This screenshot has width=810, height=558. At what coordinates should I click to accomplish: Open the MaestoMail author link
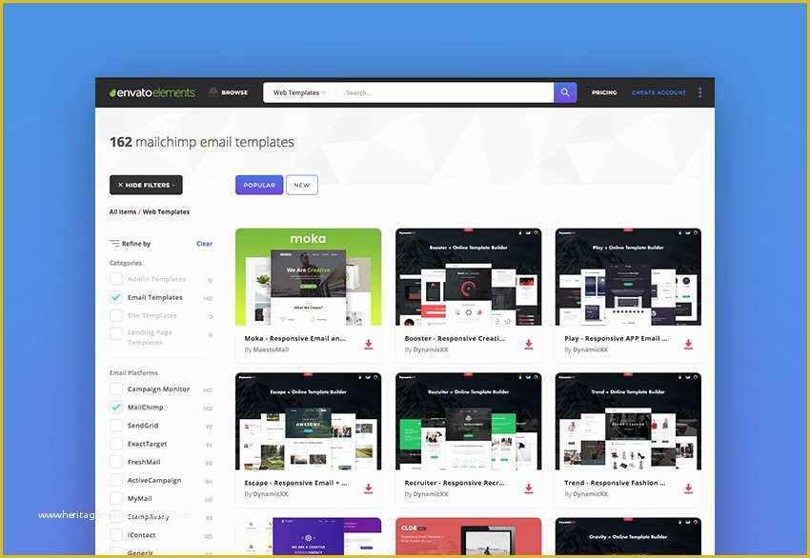pyautogui.click(x=271, y=349)
